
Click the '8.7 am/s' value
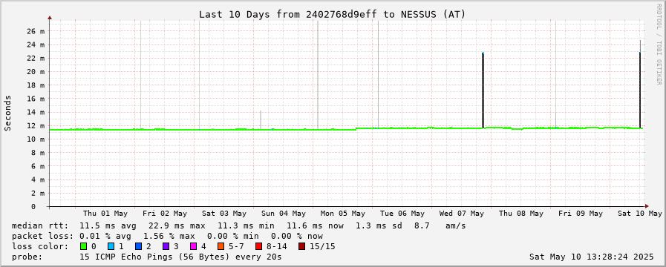coord(440,225)
